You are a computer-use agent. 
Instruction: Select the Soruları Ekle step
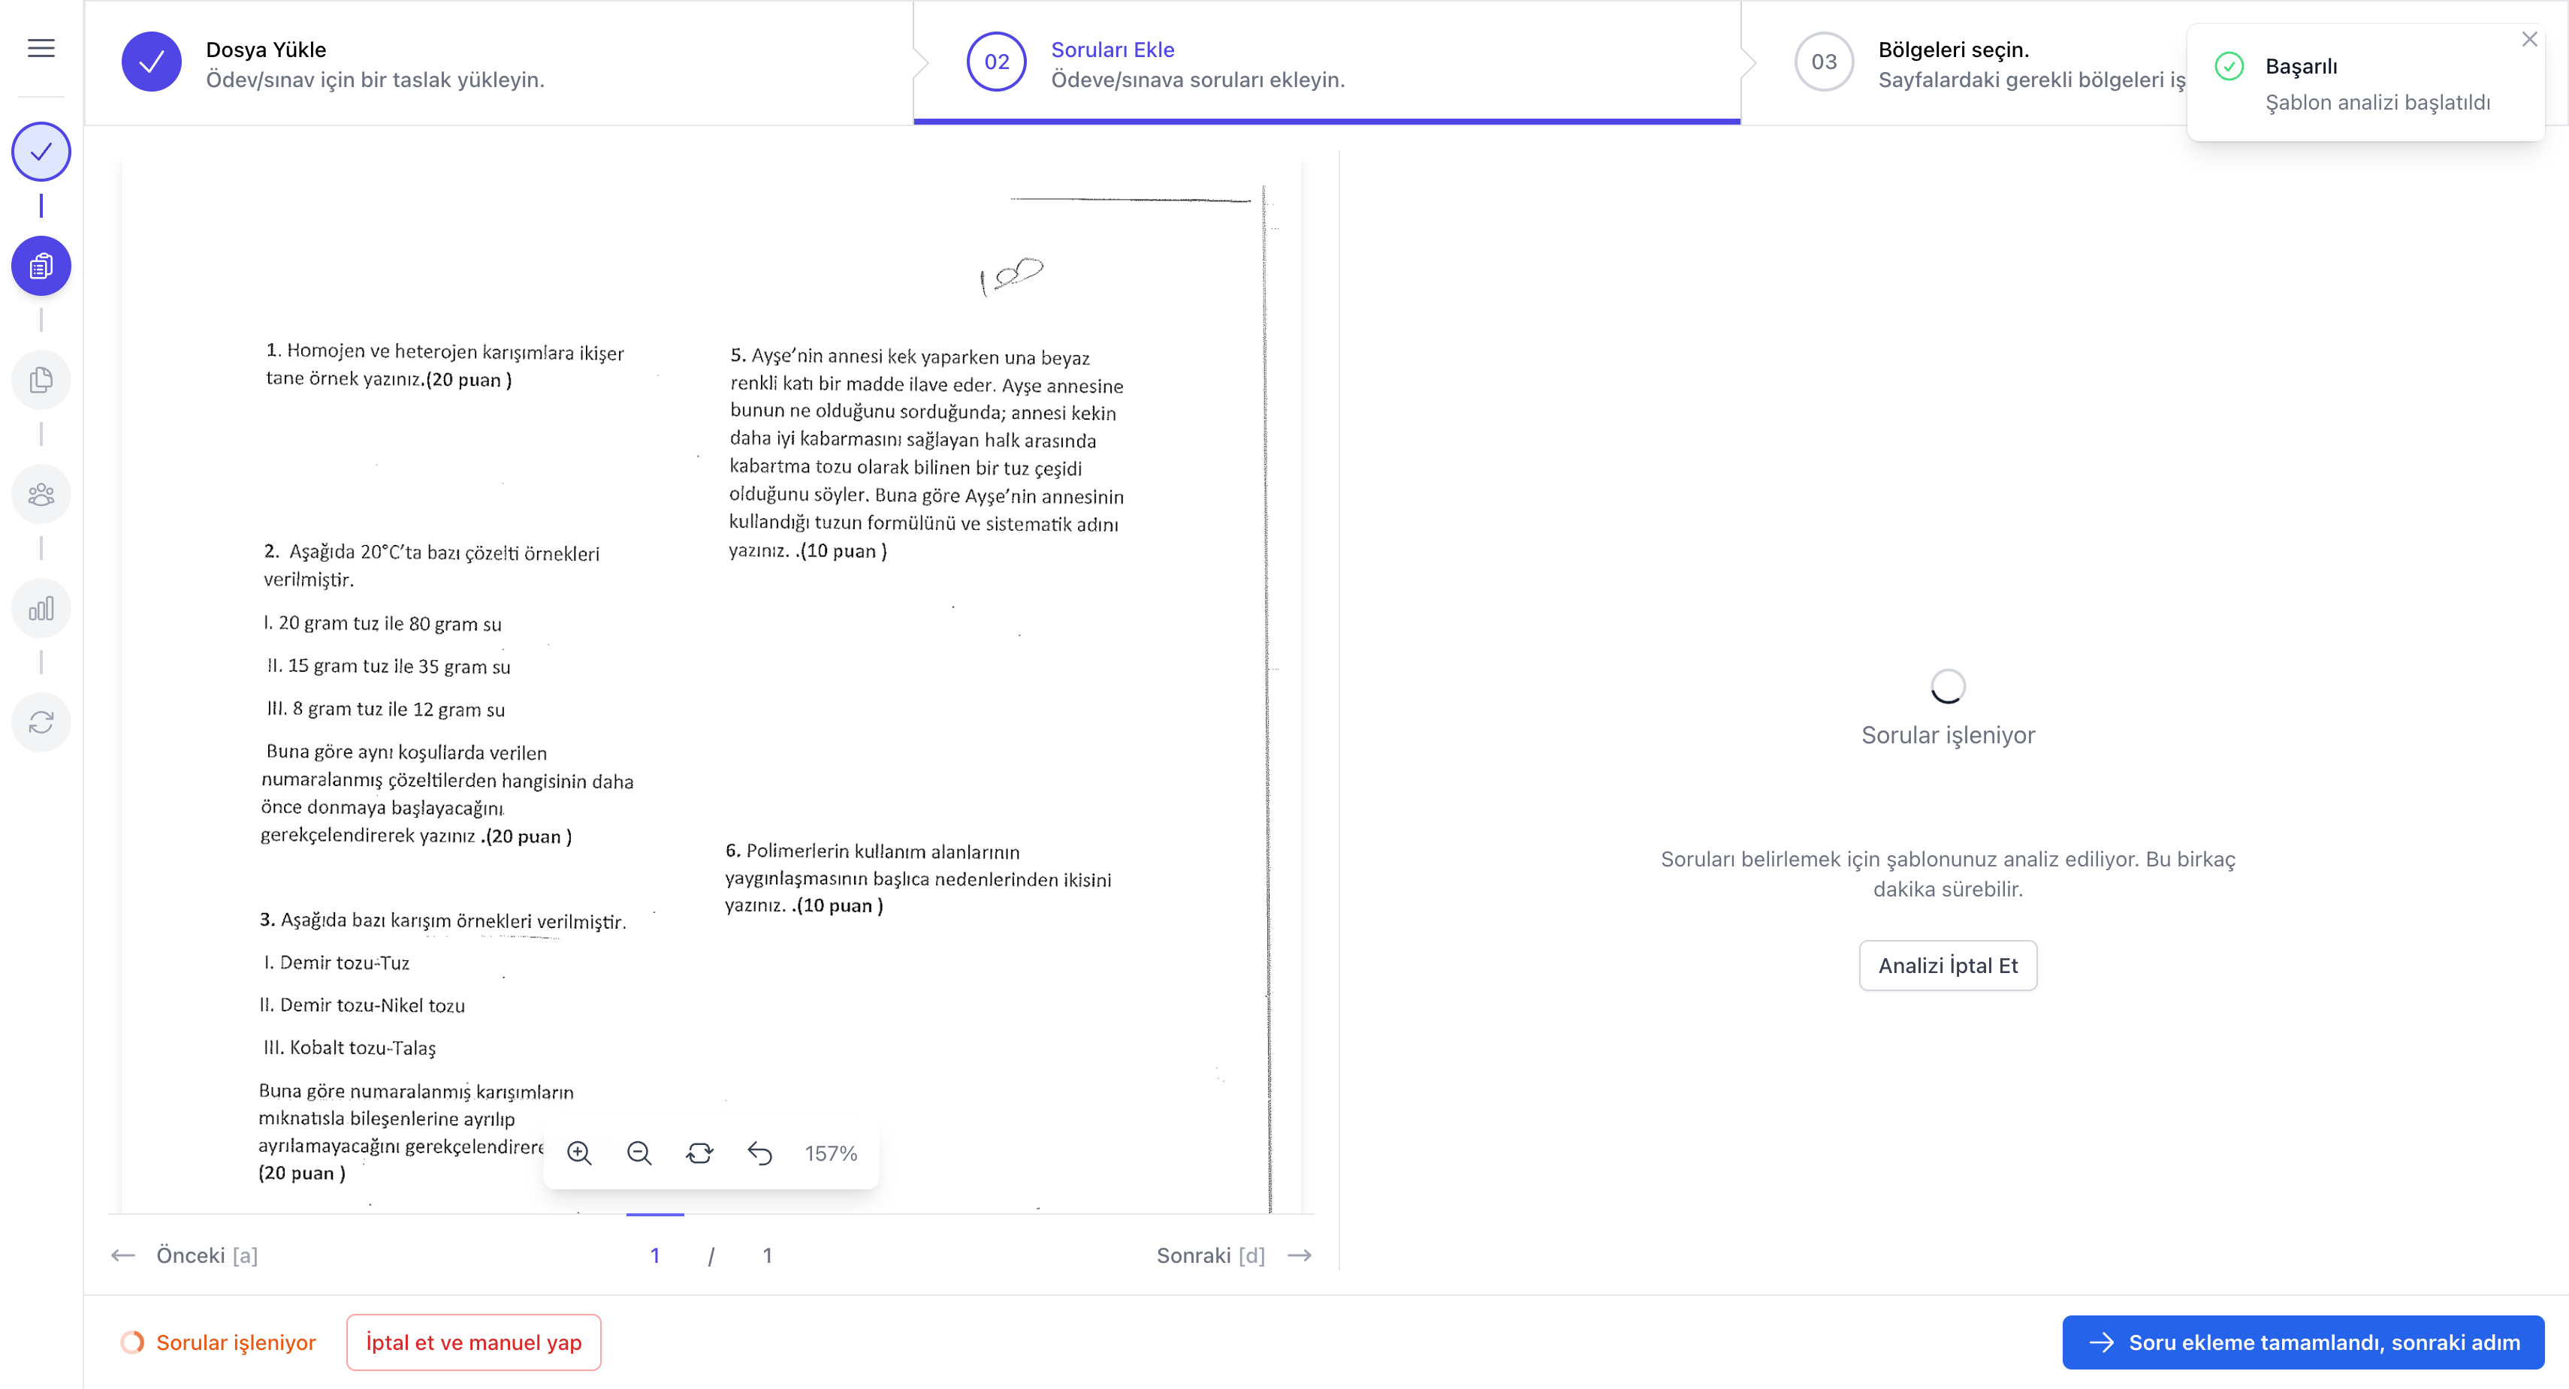coord(1327,63)
